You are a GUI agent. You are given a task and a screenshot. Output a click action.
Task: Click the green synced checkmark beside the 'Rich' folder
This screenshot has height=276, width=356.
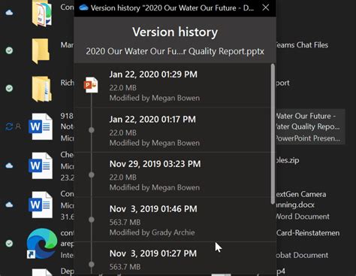coord(9,88)
